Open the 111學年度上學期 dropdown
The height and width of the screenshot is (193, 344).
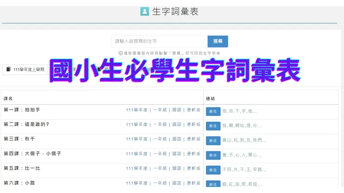point(25,70)
